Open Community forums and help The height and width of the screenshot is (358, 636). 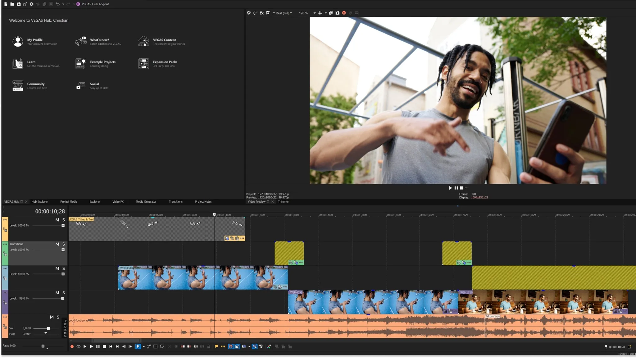pos(30,86)
